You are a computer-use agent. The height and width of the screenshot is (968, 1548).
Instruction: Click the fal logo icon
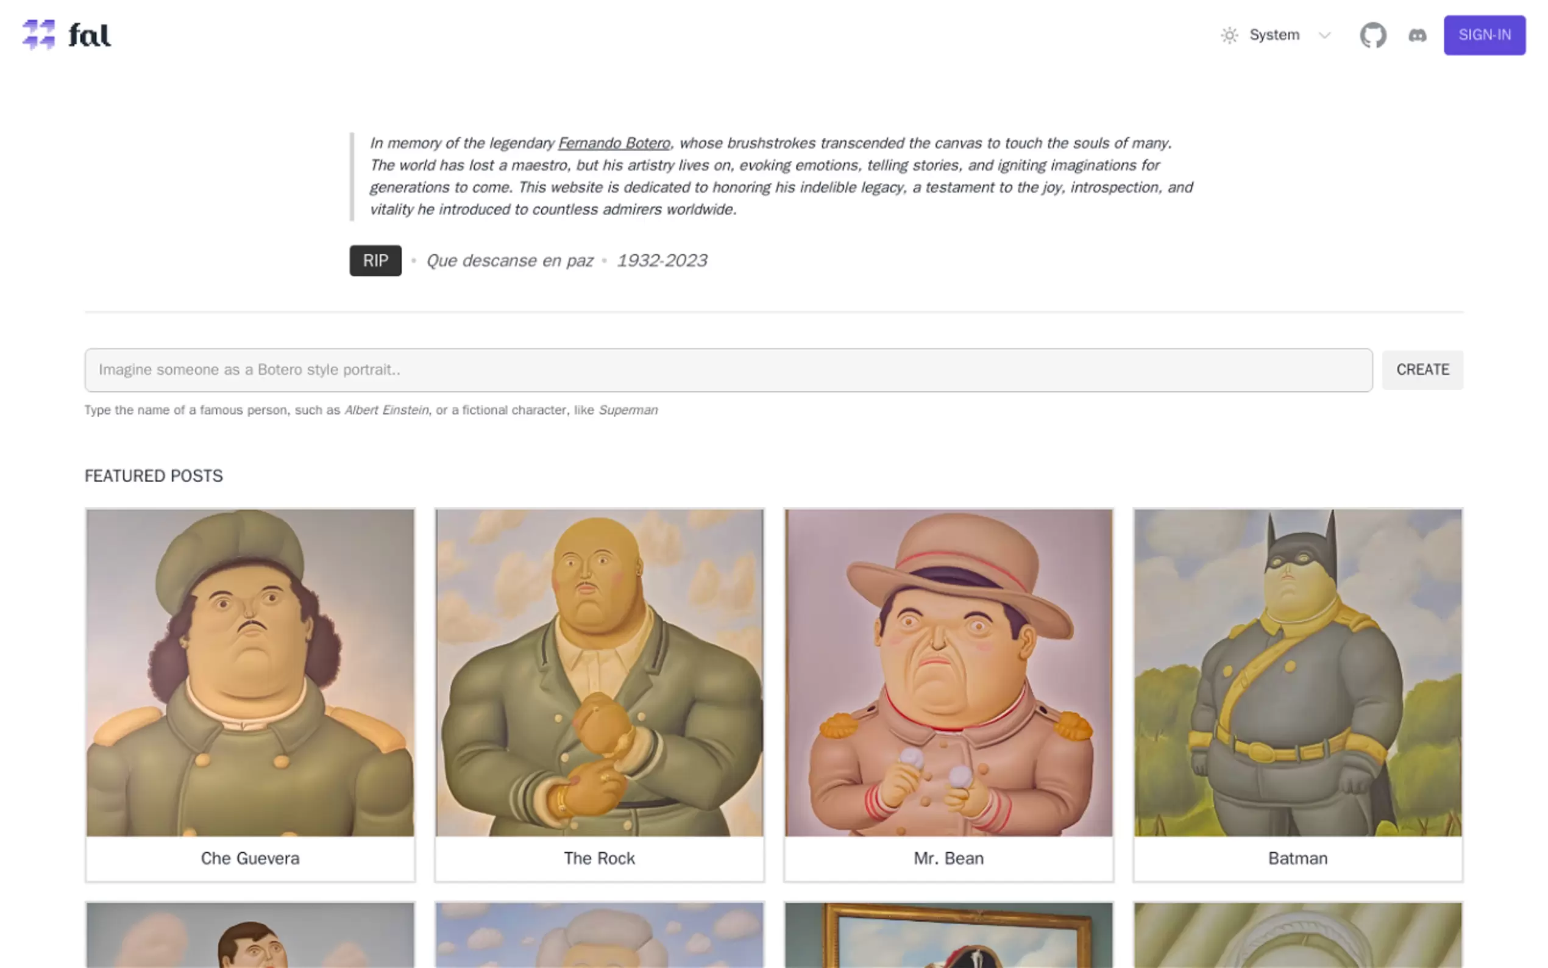click(x=38, y=35)
